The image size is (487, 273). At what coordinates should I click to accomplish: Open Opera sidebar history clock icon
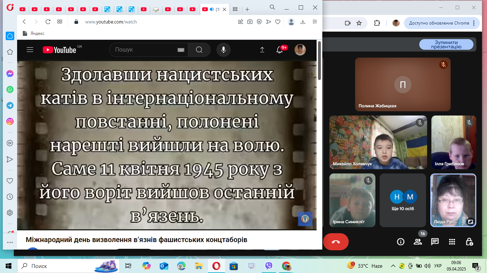[10, 197]
